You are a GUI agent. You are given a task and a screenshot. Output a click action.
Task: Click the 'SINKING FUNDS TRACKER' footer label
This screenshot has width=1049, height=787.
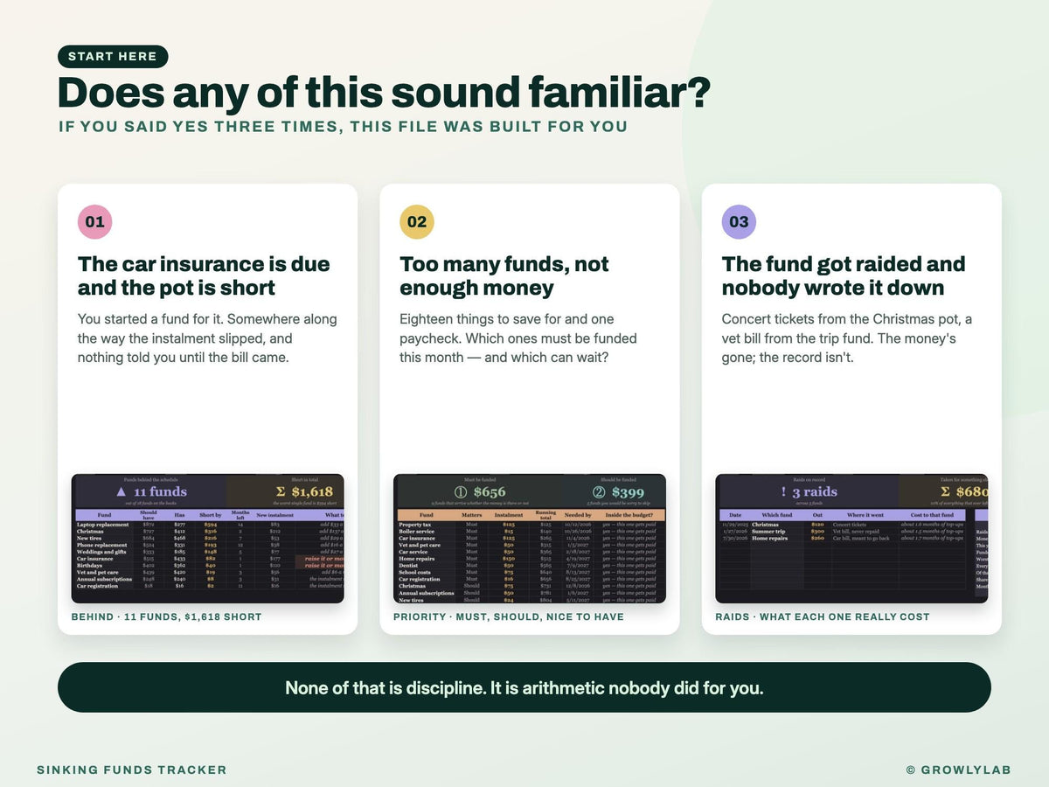pos(132,770)
